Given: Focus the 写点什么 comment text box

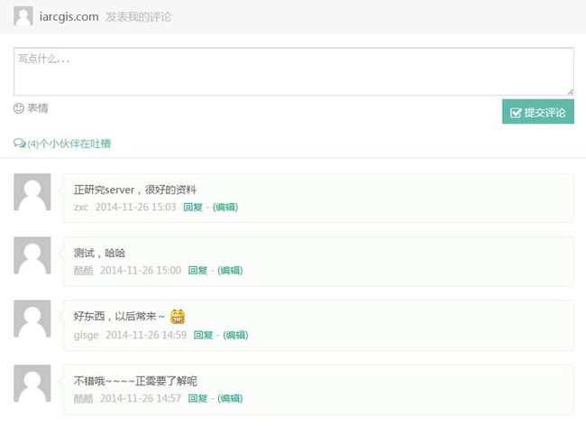Looking at the screenshot, I should (294, 71).
